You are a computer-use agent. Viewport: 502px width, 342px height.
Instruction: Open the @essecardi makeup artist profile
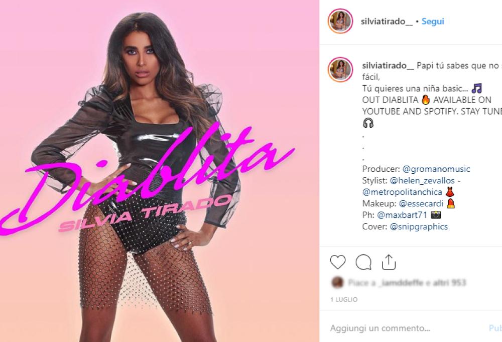point(421,203)
